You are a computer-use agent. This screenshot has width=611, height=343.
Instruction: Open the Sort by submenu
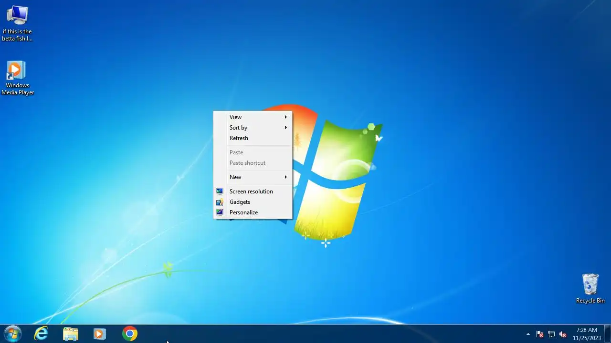(x=253, y=128)
